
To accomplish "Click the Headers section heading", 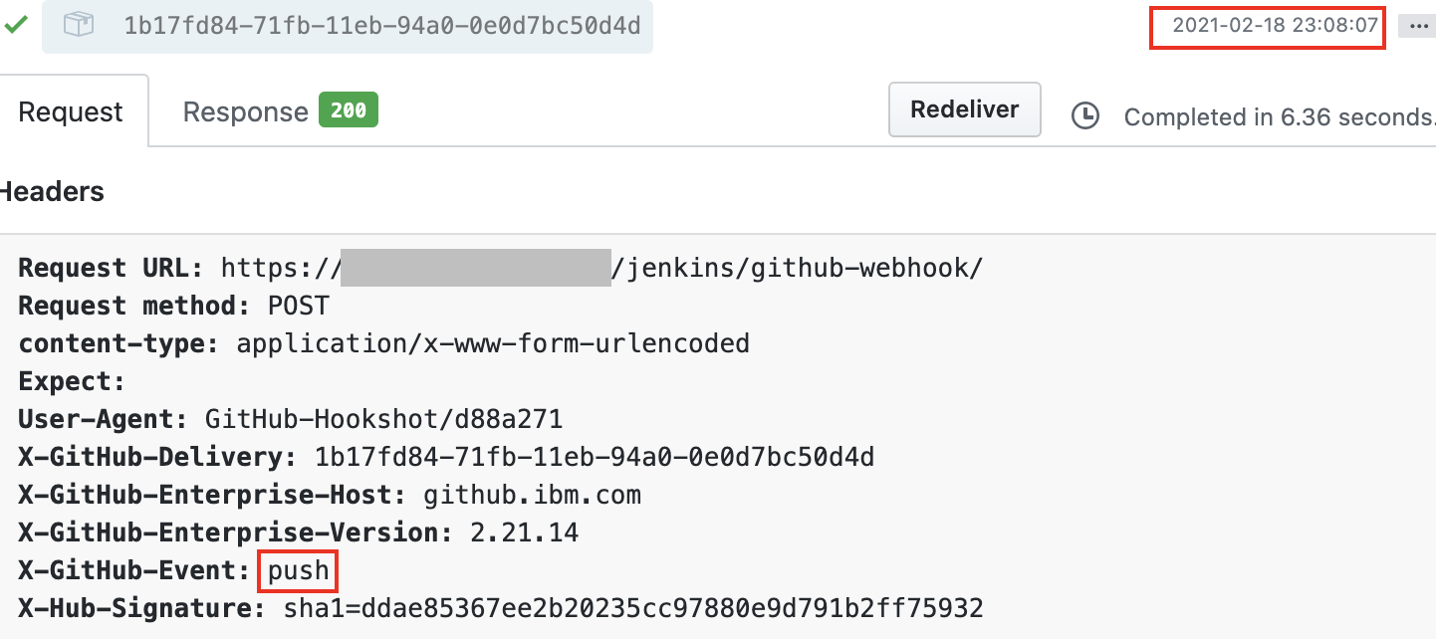I will pos(52,191).
